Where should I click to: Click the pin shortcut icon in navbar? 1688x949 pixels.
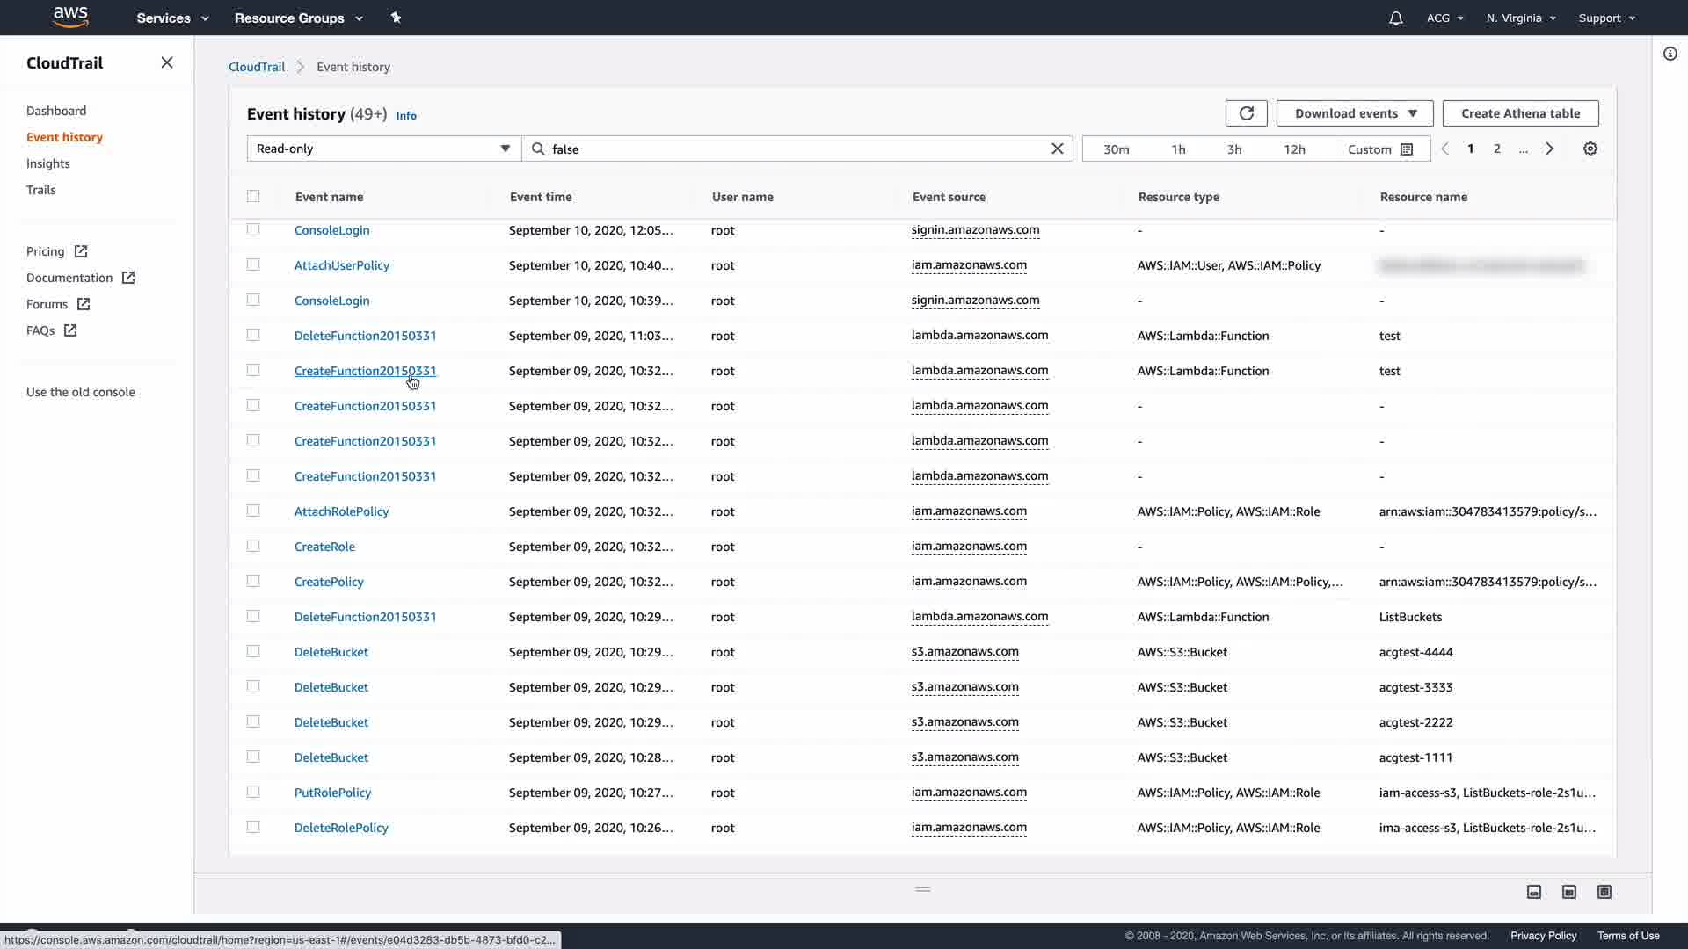click(396, 18)
